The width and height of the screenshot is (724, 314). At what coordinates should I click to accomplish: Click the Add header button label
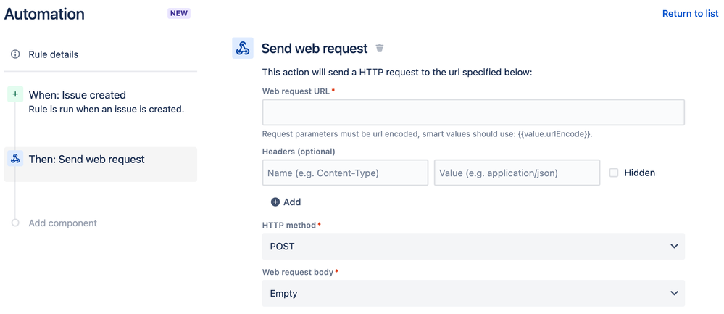click(292, 202)
